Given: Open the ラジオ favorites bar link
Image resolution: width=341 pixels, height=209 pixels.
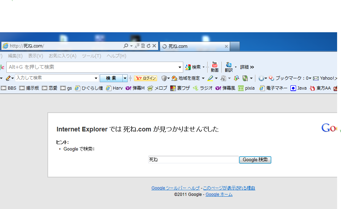Looking at the screenshot, I should (202, 88).
